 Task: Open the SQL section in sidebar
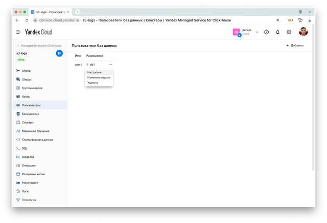click(25, 148)
